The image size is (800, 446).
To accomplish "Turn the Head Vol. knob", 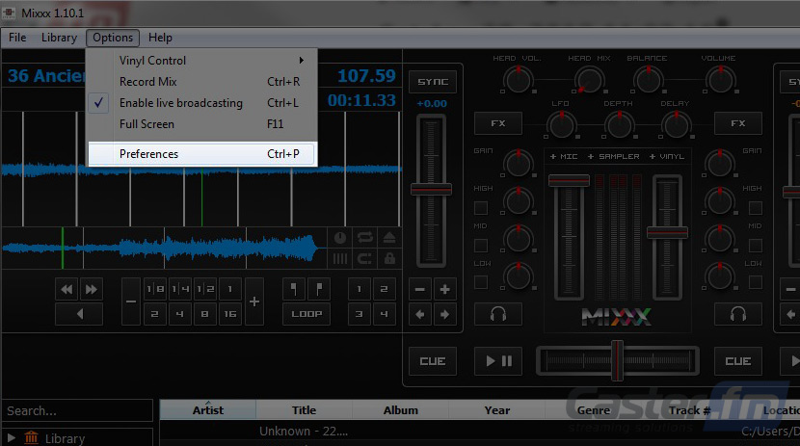I will pos(519,80).
